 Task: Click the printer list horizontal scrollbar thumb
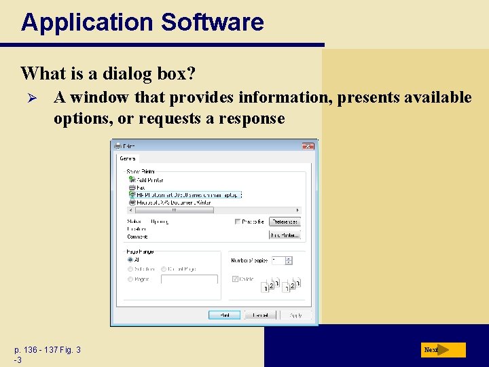[175, 210]
